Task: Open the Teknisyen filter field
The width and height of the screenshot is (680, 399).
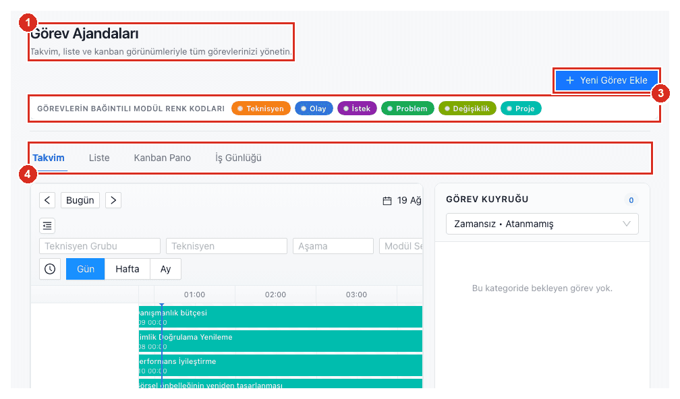Action: (x=227, y=246)
